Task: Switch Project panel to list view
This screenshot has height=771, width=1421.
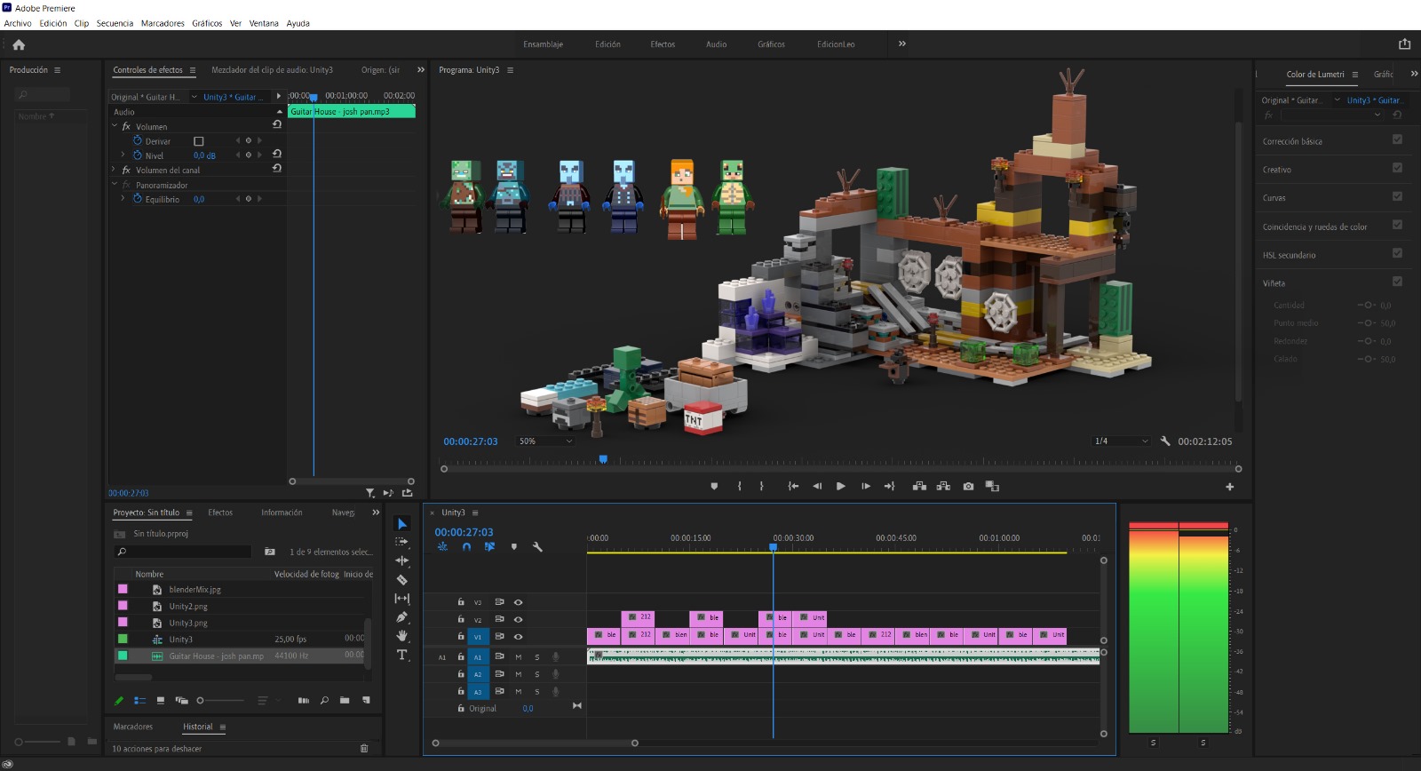Action: pos(139,701)
